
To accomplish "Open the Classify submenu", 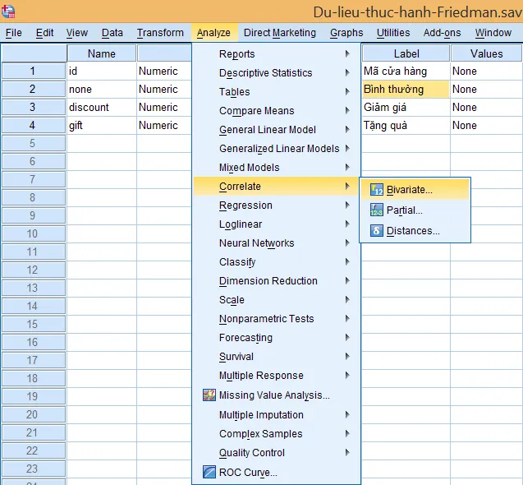I will click(x=277, y=262).
